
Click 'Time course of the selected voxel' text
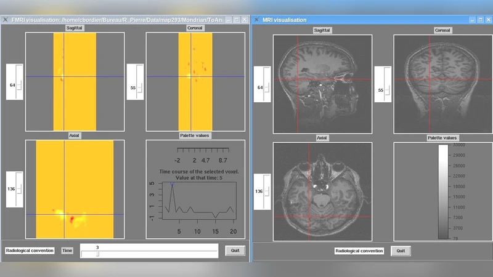click(199, 172)
